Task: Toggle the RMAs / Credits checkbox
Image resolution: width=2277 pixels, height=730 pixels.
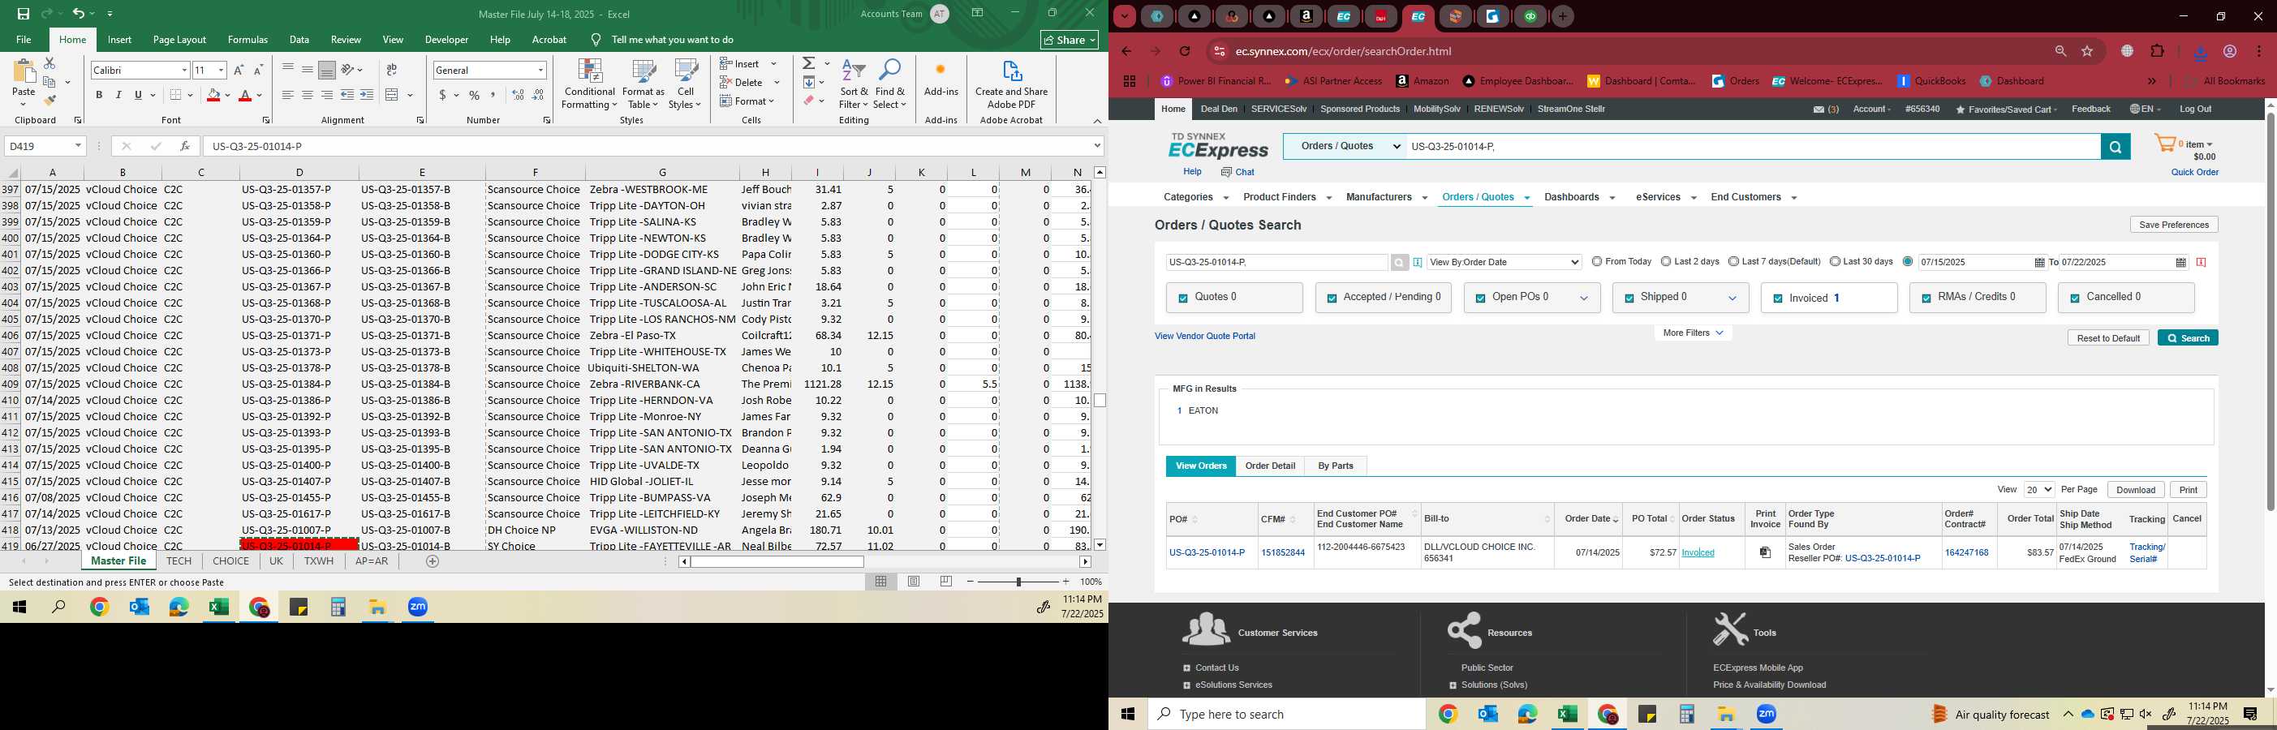Action: pos(1926,298)
